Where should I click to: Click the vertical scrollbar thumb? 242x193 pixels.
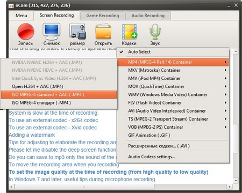[x=236, y=139]
